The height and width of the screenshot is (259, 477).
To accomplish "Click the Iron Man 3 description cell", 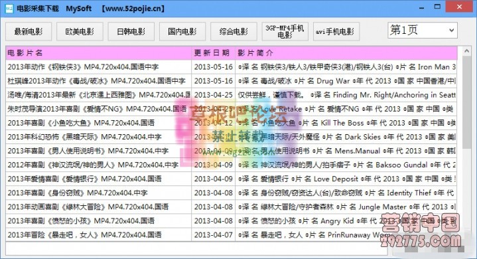I will pos(346,67).
